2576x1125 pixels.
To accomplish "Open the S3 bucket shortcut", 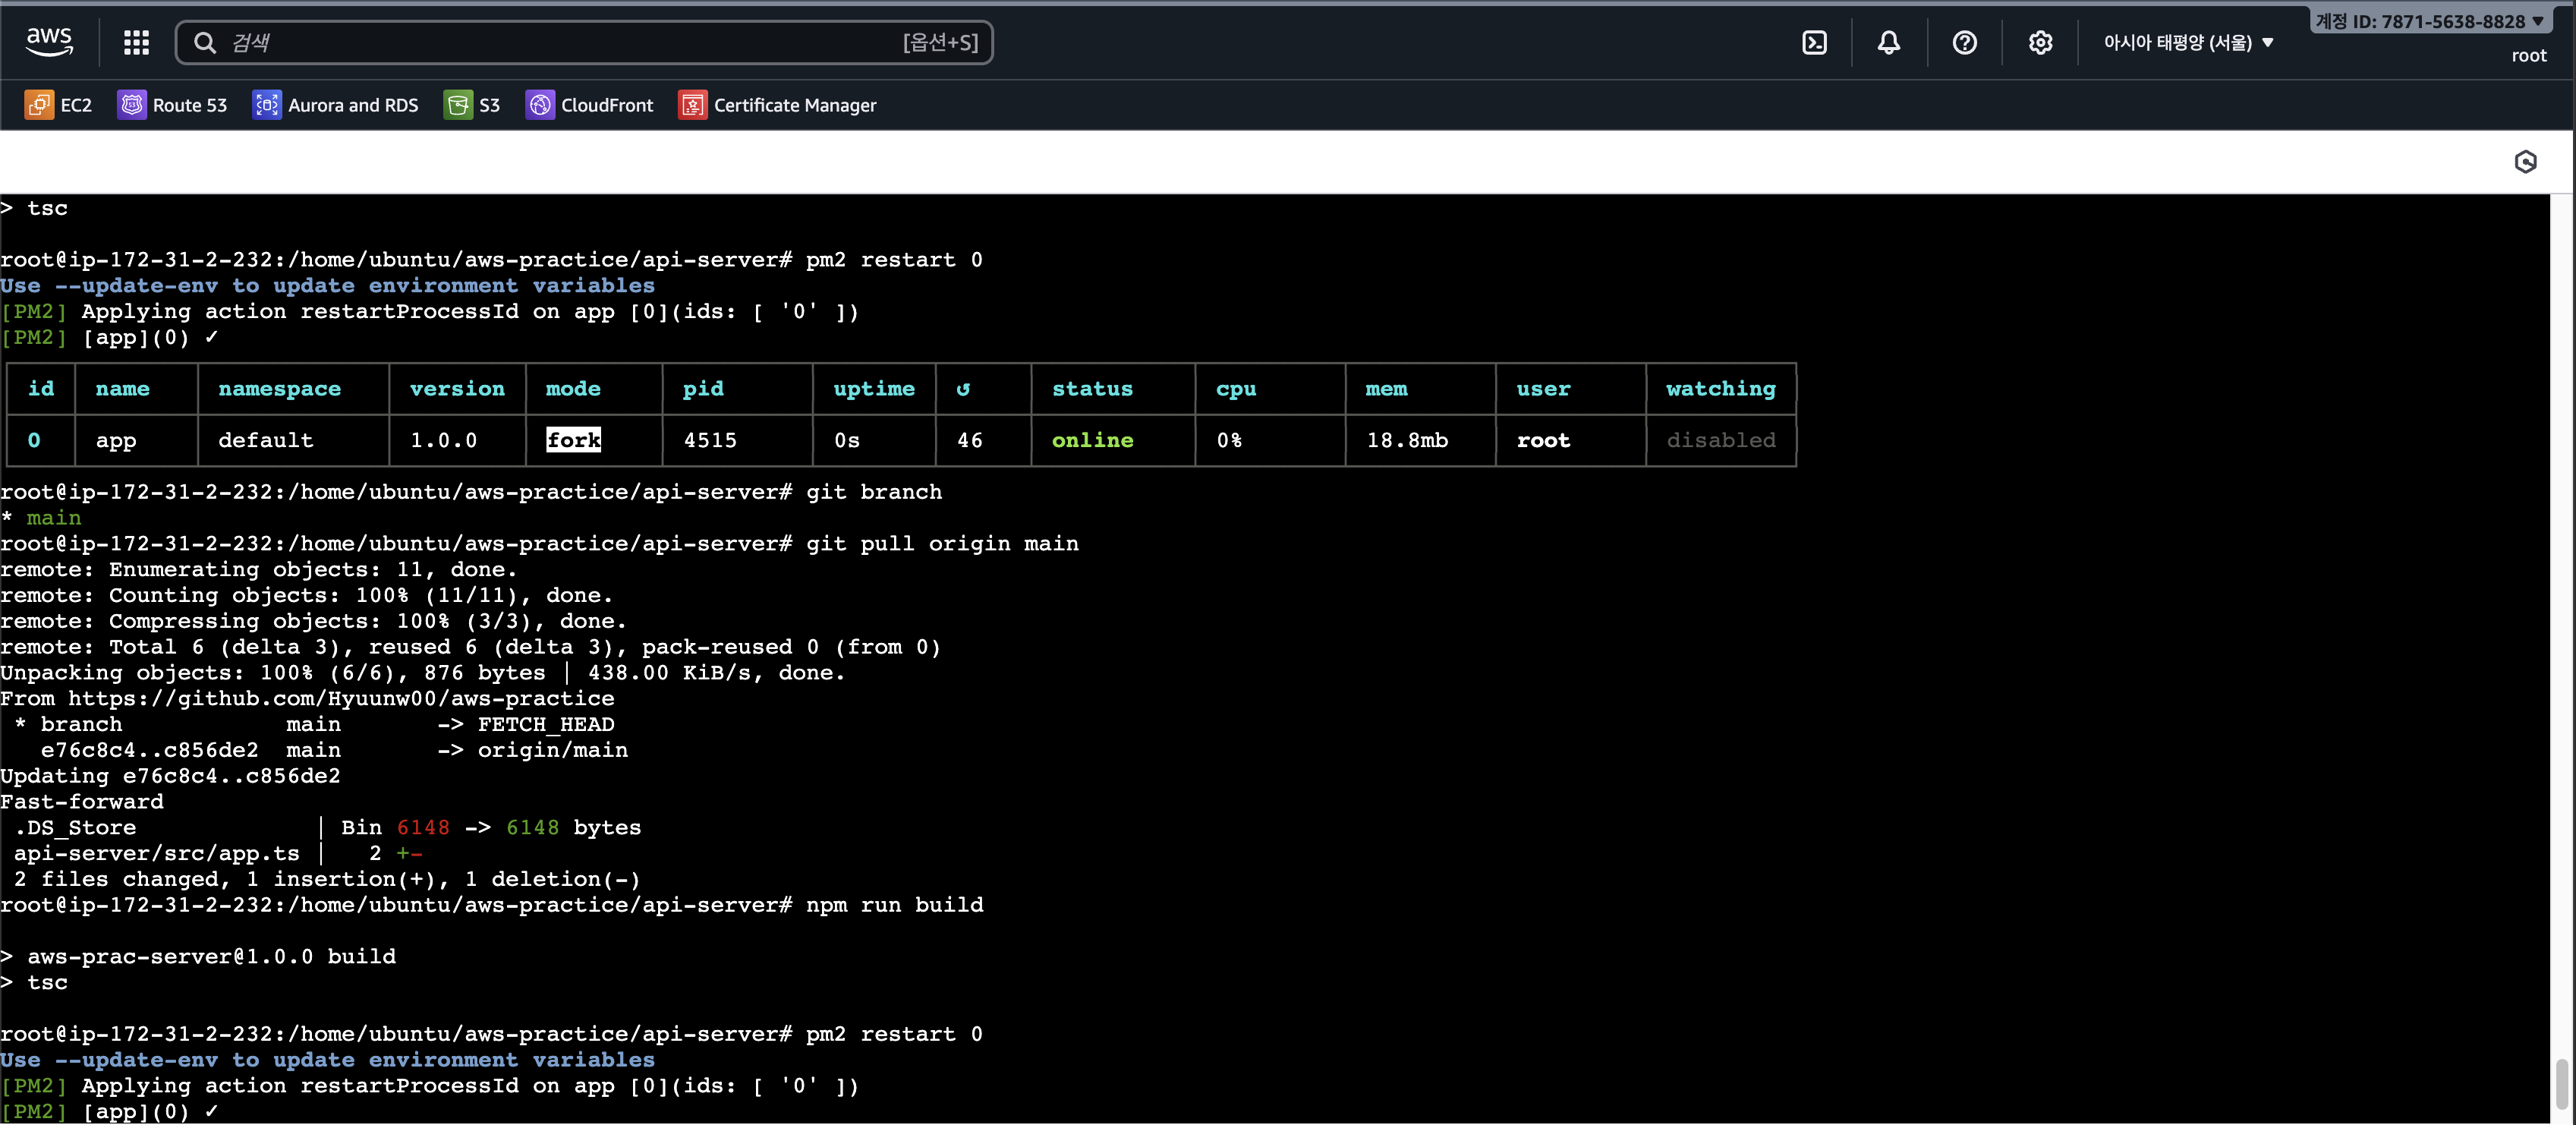I will (472, 105).
